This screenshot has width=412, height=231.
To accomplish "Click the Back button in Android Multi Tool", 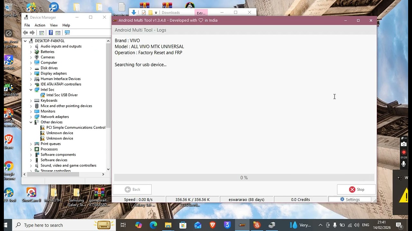I will pyautogui.click(x=132, y=190).
